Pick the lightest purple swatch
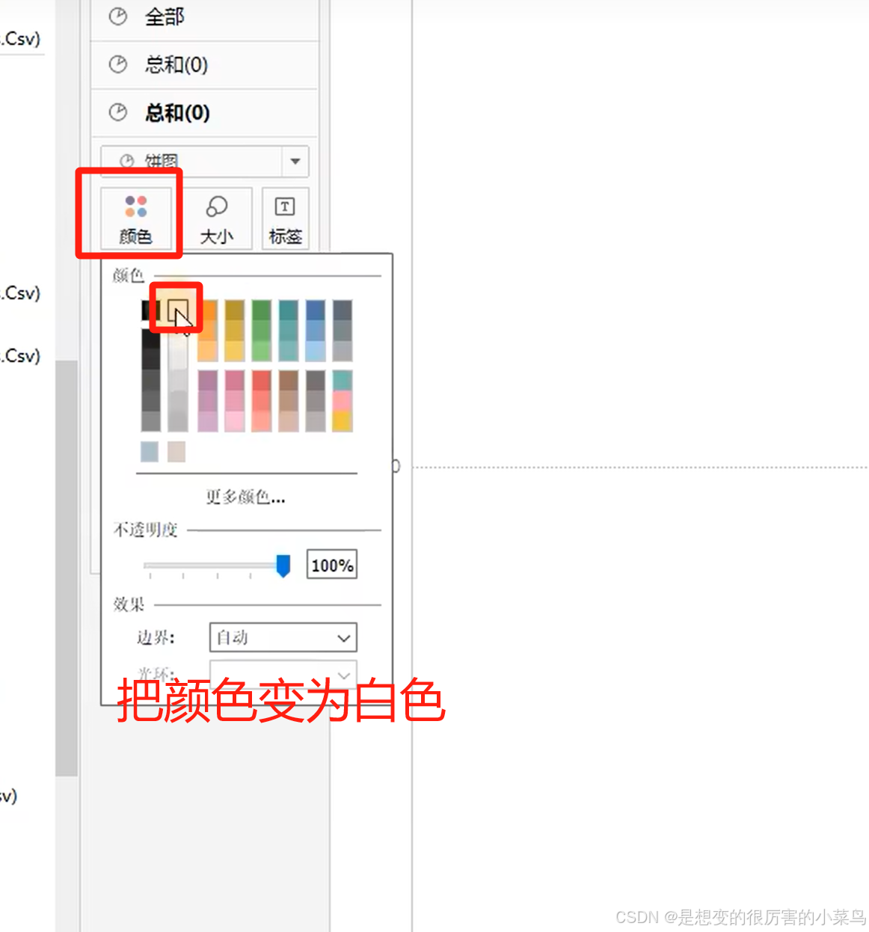This screenshot has height=932, width=869. [208, 421]
